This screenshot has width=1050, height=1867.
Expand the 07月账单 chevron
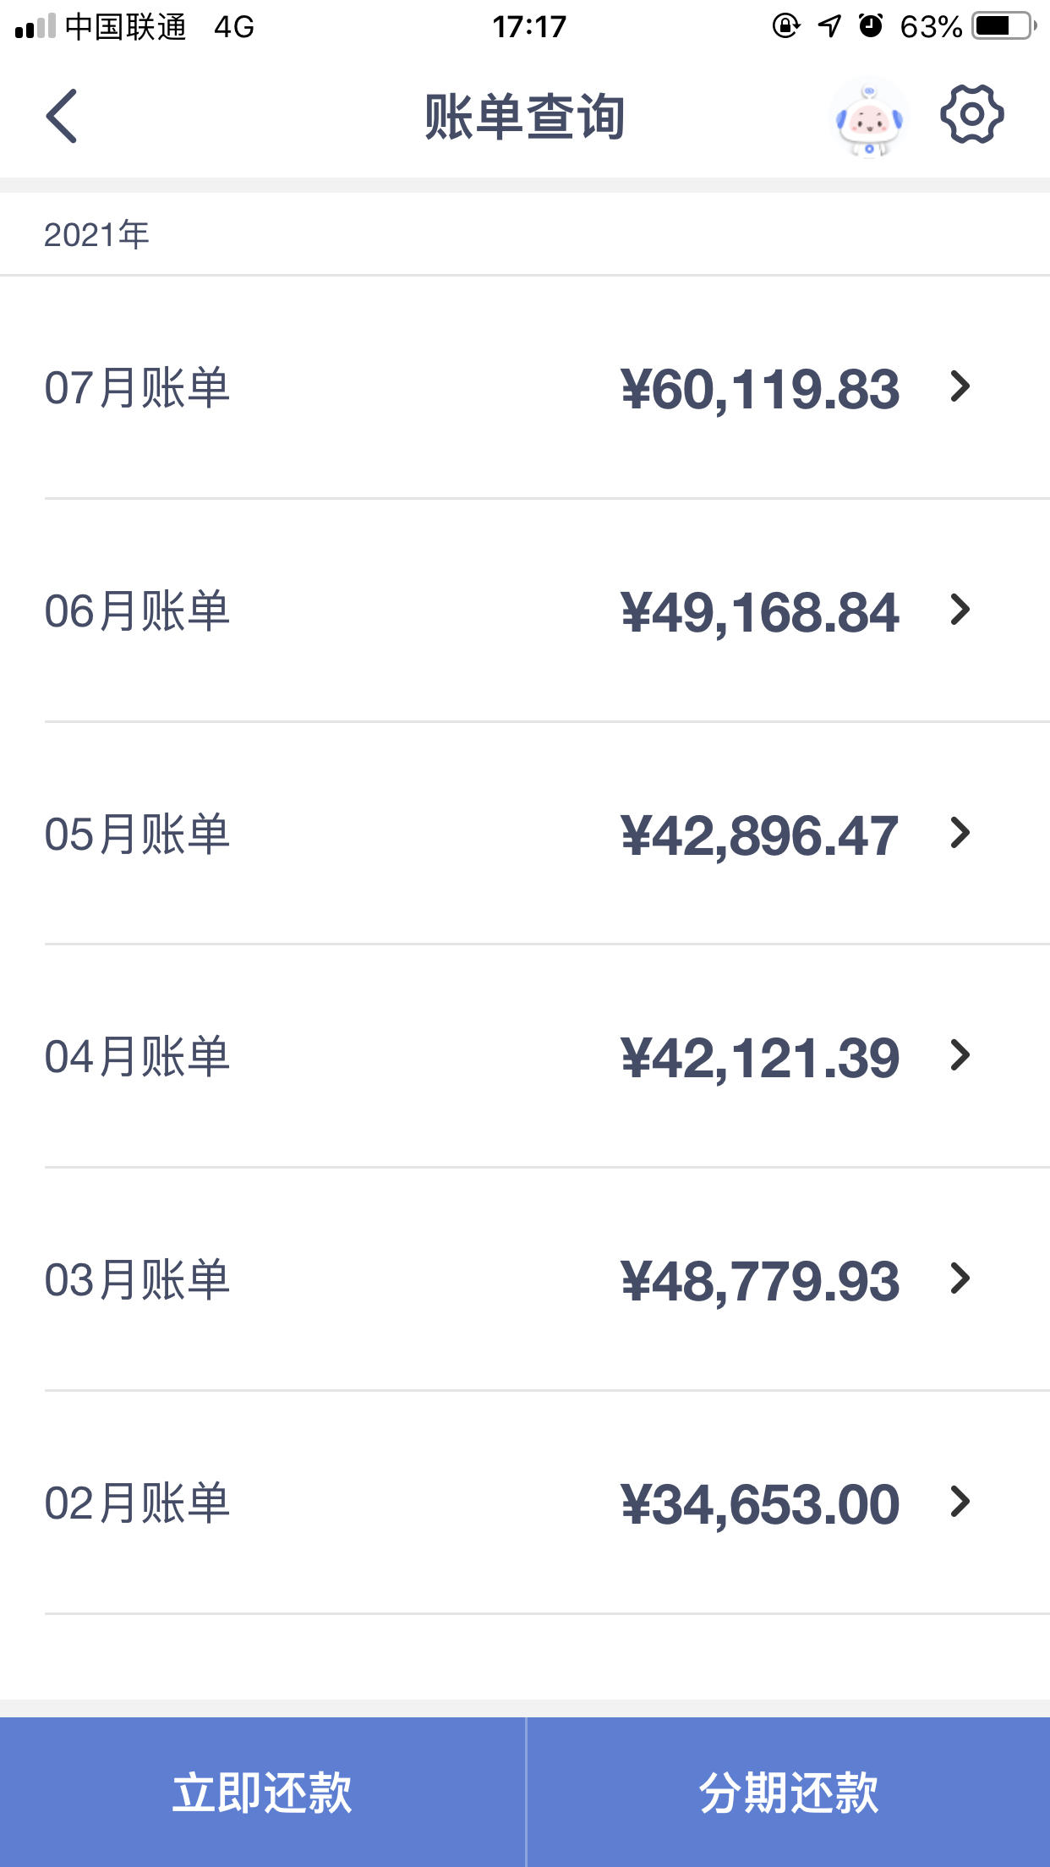(960, 386)
